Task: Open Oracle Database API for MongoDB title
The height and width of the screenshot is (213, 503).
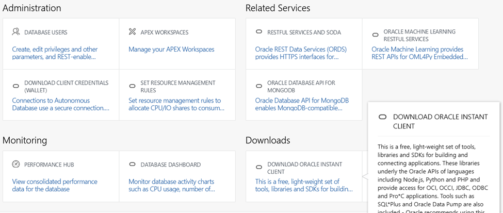Action: point(301,86)
